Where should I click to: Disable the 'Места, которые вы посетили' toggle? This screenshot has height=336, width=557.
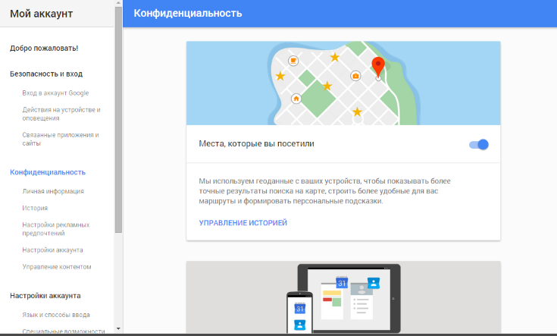pyautogui.click(x=478, y=144)
